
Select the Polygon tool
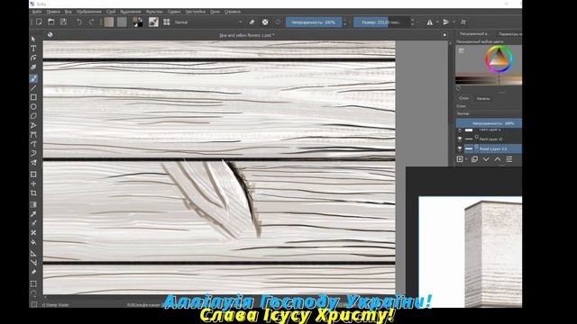(x=33, y=116)
